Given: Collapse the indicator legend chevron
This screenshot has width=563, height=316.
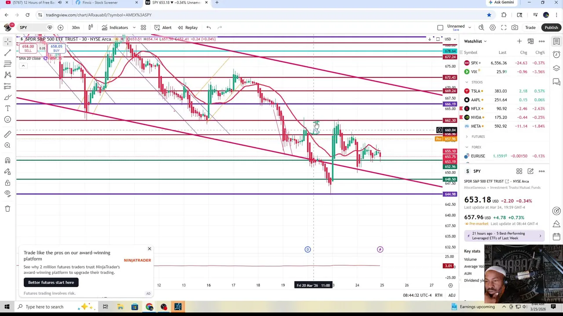Looking at the screenshot, I should (x=23, y=66).
